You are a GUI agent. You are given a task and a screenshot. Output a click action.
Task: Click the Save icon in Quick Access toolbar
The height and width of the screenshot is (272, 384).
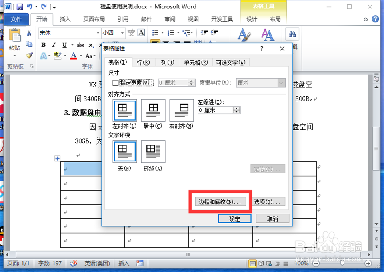coord(20,6)
